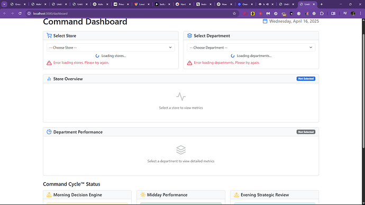Click the 'Select a store to view metrics' text
Screen dimensions: 365x205
181,108
